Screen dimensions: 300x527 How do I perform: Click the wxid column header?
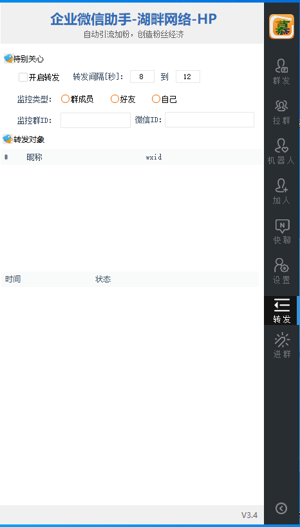click(x=154, y=157)
